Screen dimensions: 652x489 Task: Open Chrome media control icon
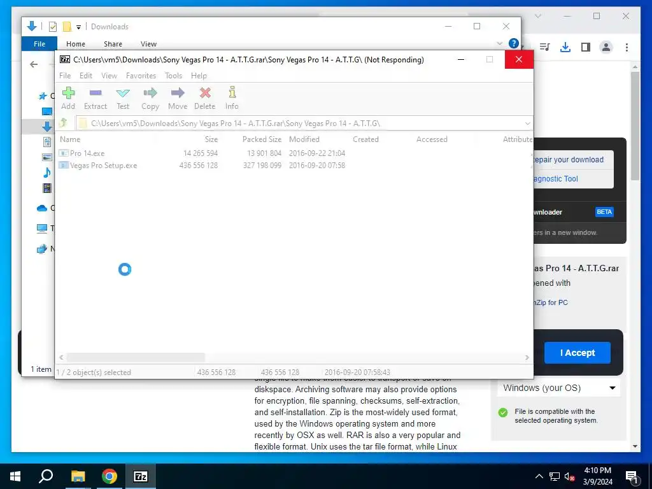pyautogui.click(x=544, y=47)
